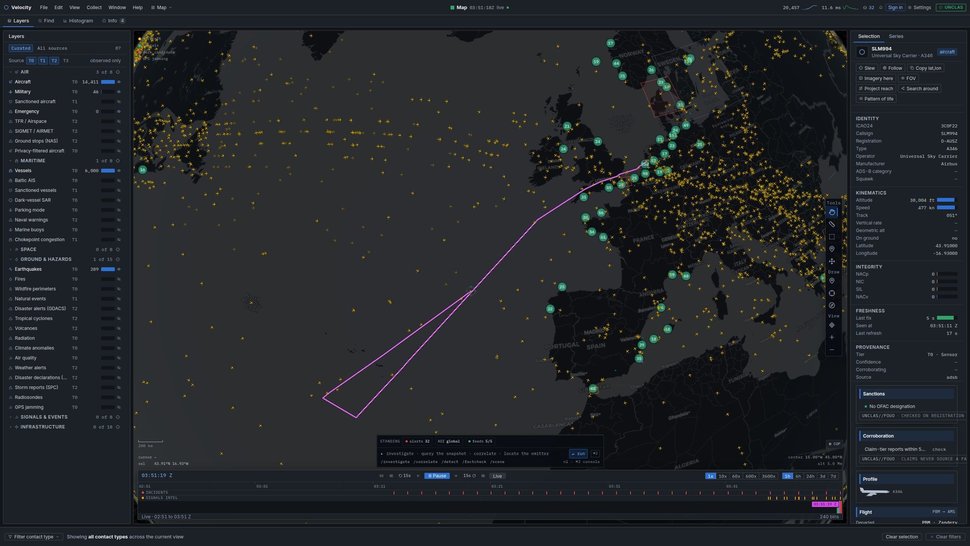Image resolution: width=970 pixels, height=546 pixels.
Task: Jump to timeline start icon
Action: click(382, 476)
